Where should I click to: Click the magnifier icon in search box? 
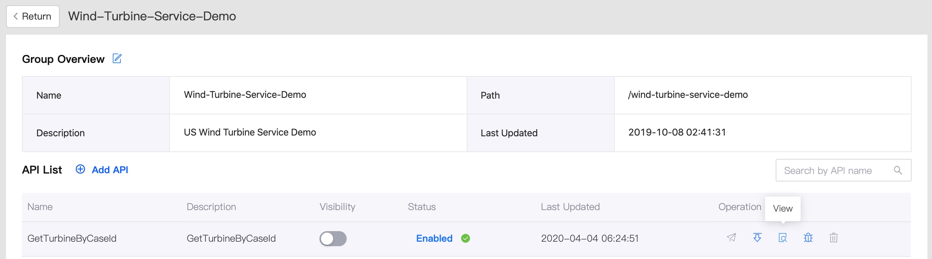coord(898,171)
